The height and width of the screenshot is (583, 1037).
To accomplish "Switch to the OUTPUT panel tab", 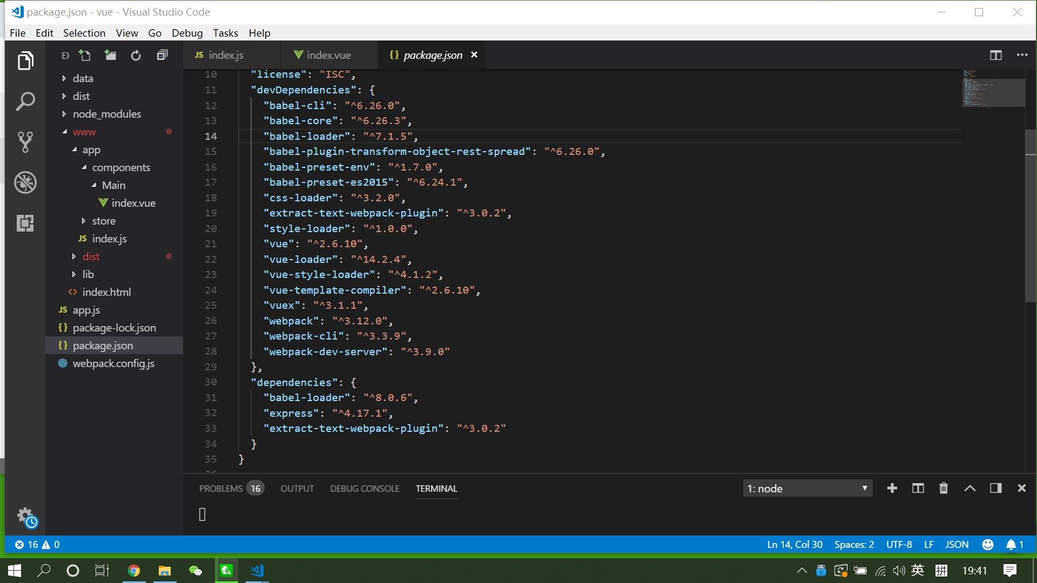I will (x=297, y=489).
